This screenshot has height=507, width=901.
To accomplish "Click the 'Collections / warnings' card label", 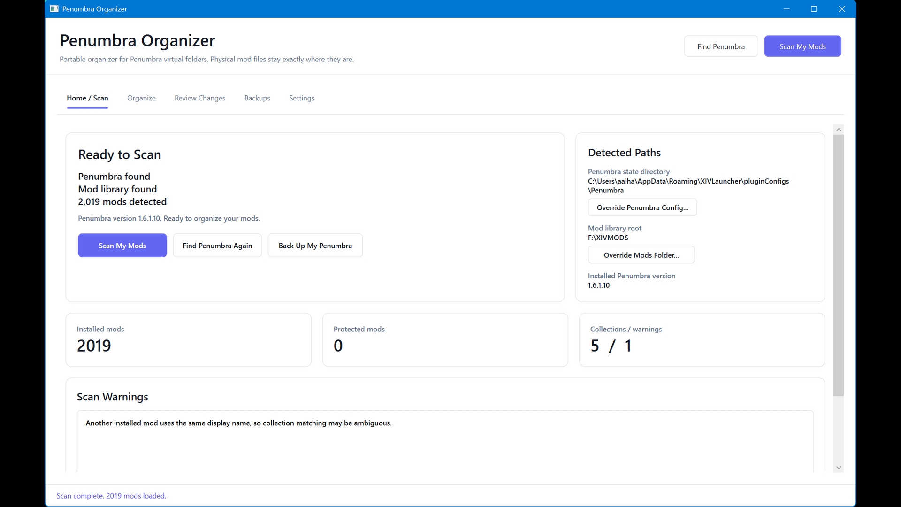I will coord(626,330).
